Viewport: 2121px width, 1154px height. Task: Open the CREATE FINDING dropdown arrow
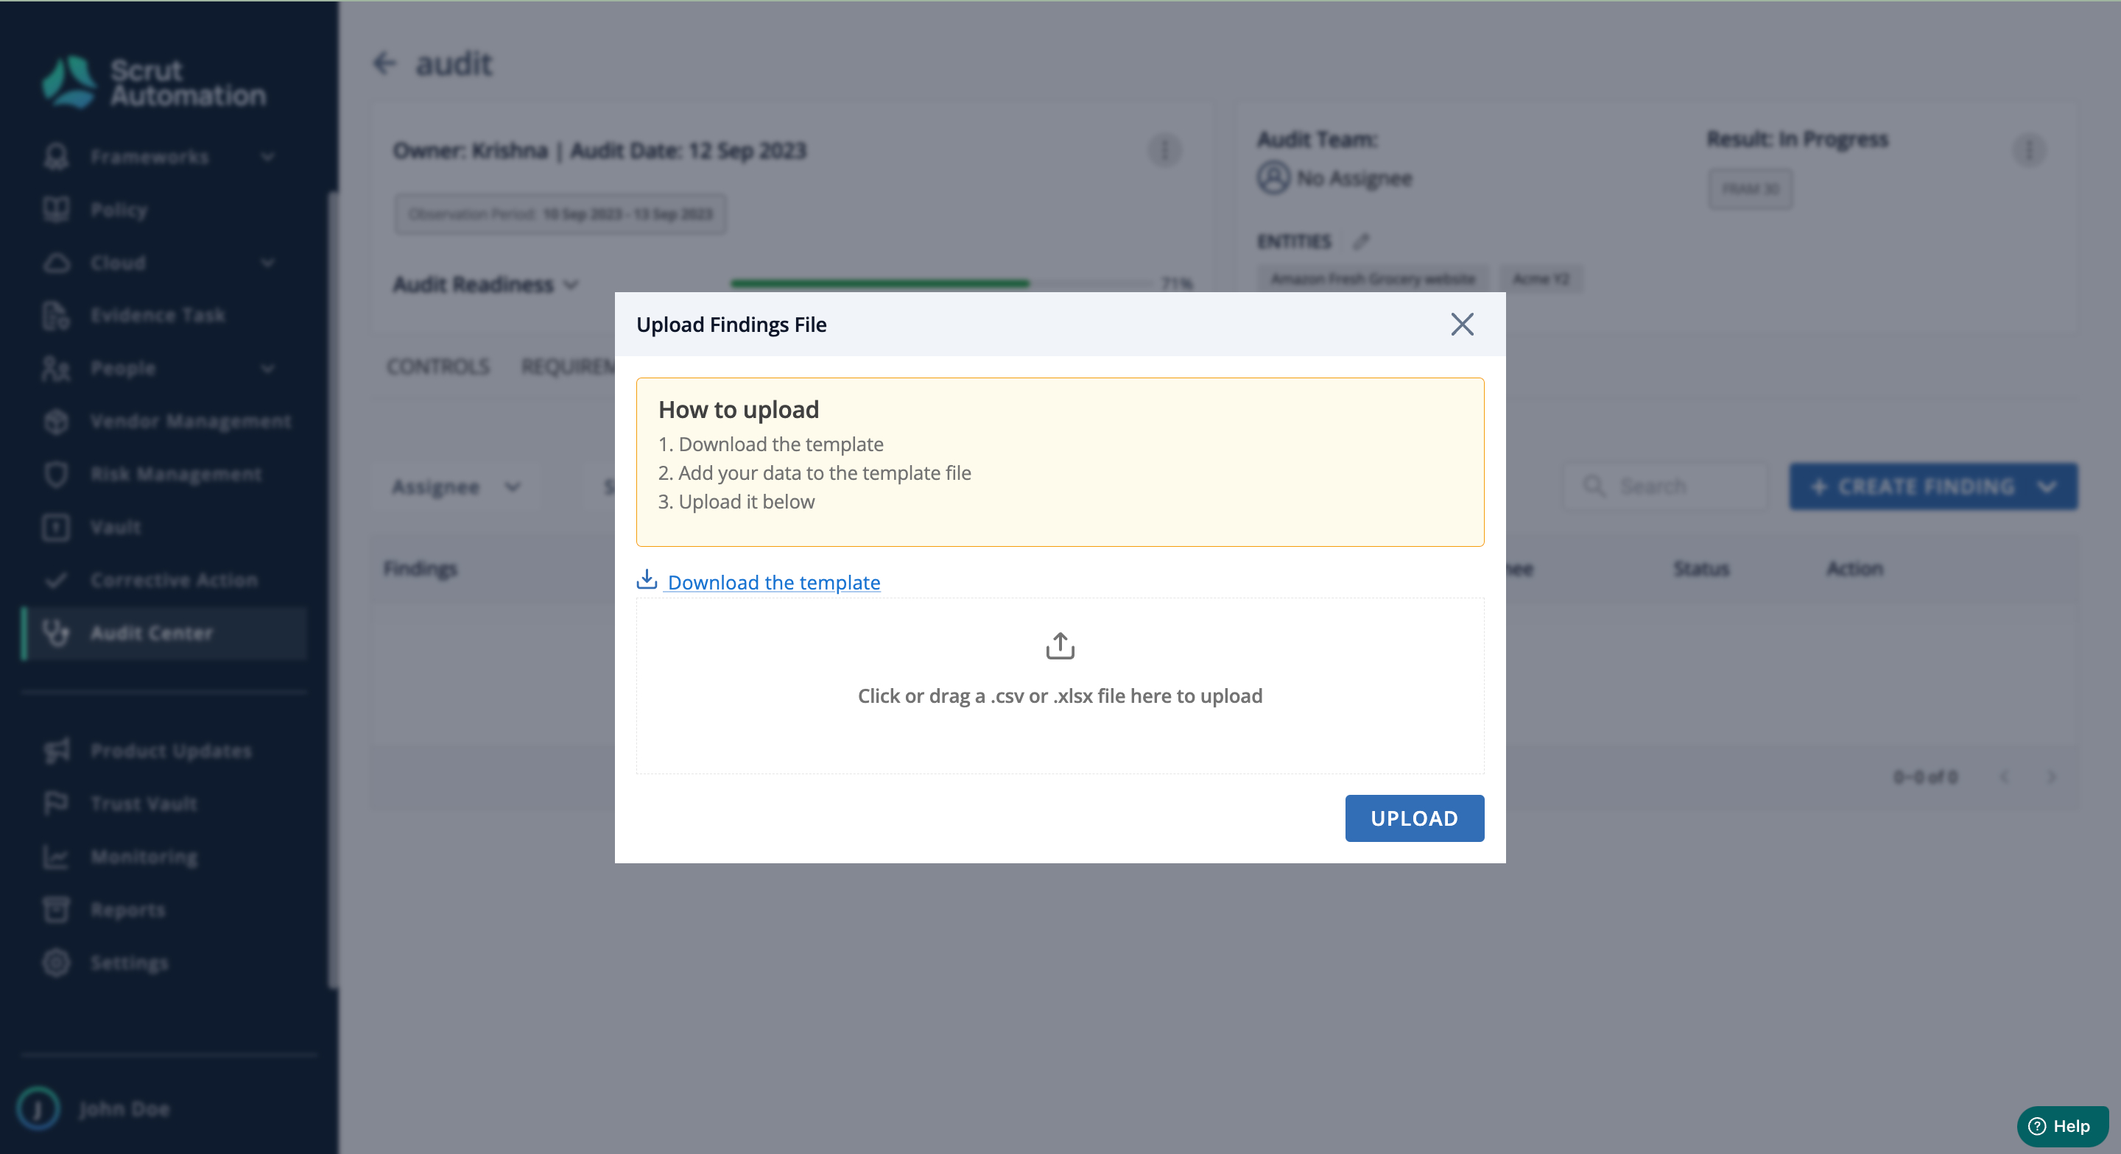click(x=2047, y=486)
